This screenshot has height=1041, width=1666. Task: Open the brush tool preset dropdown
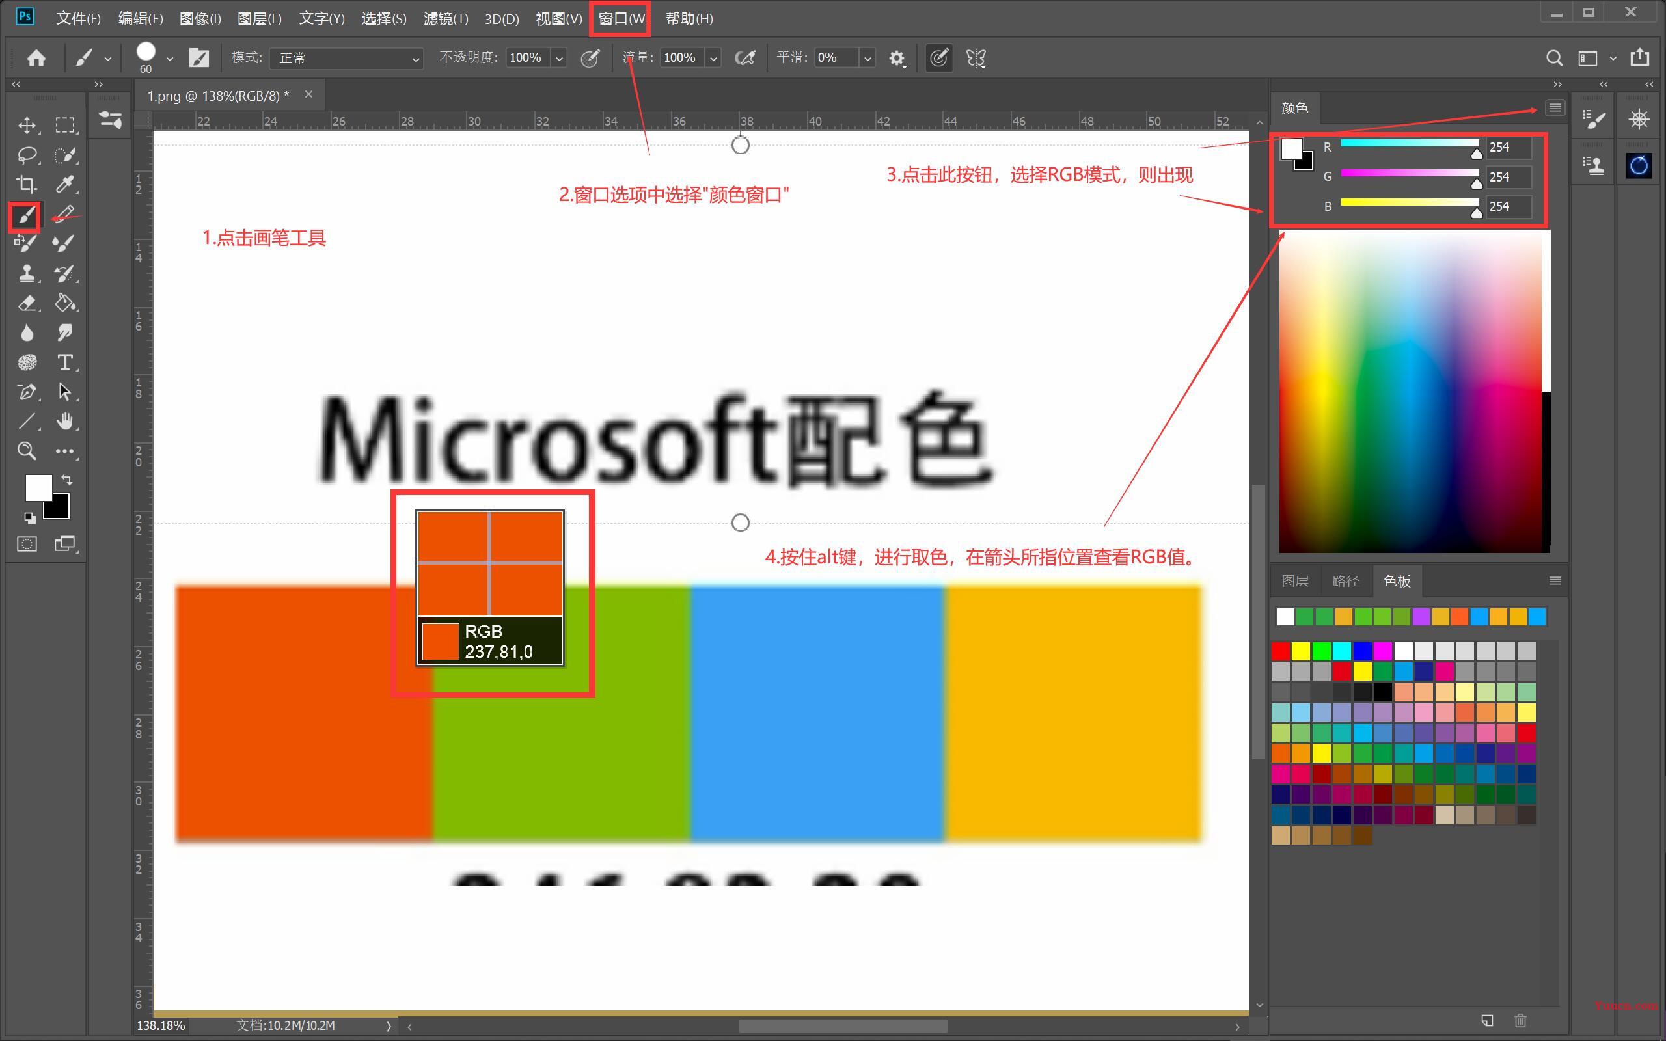point(107,59)
